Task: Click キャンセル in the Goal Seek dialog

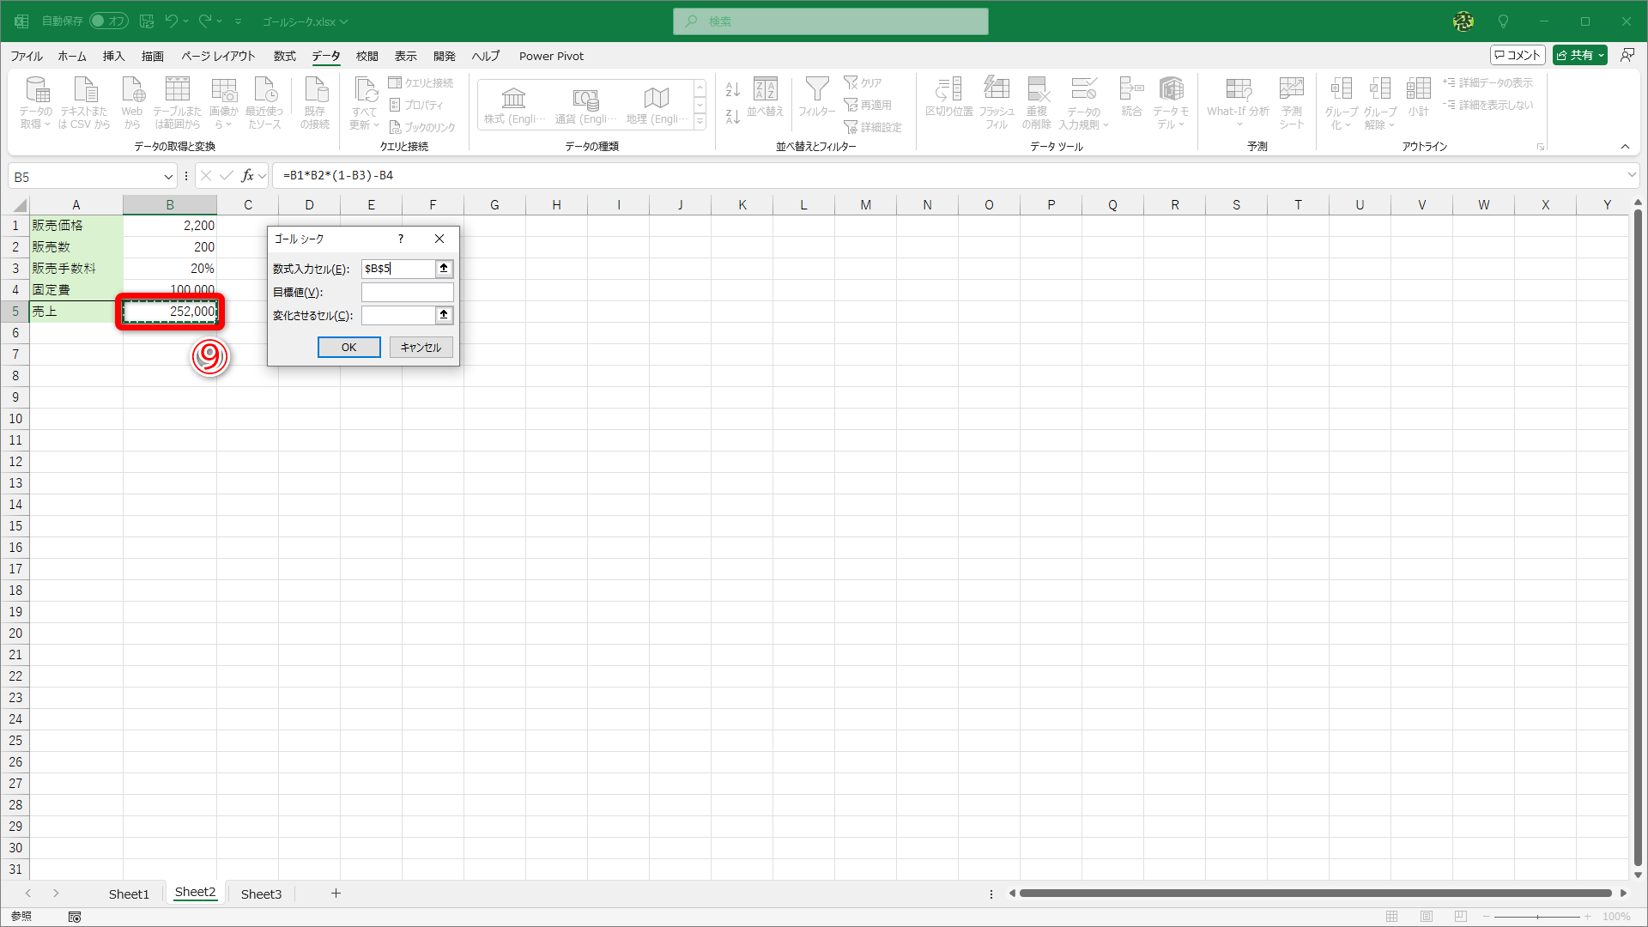Action: [421, 347]
